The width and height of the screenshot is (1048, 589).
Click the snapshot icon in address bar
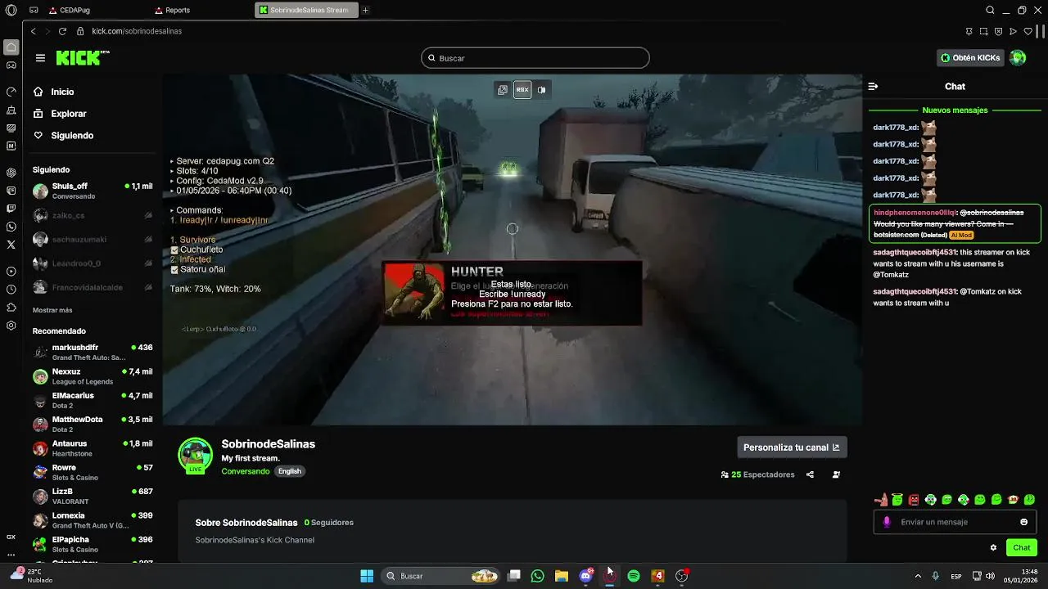pos(983,31)
